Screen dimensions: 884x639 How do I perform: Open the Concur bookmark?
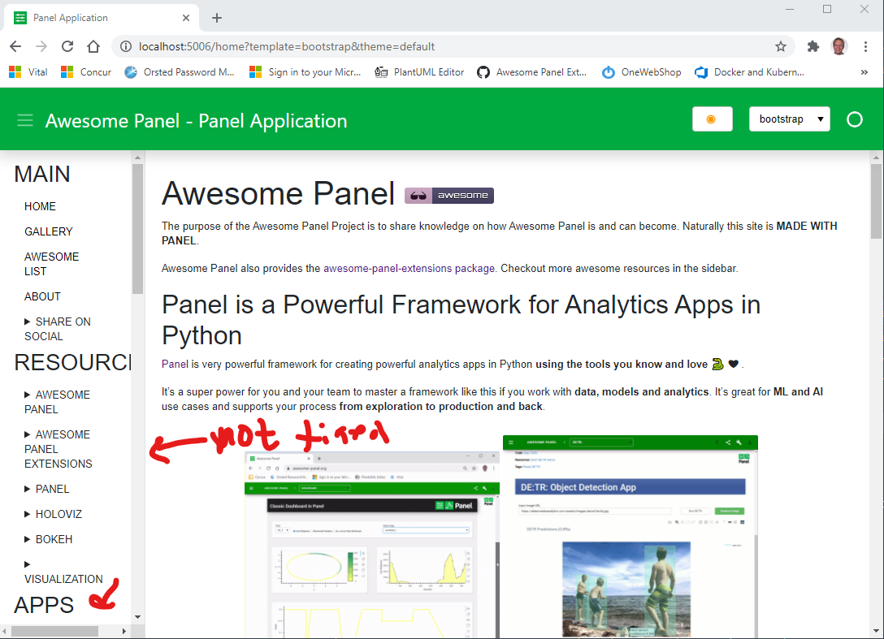pyautogui.click(x=85, y=72)
